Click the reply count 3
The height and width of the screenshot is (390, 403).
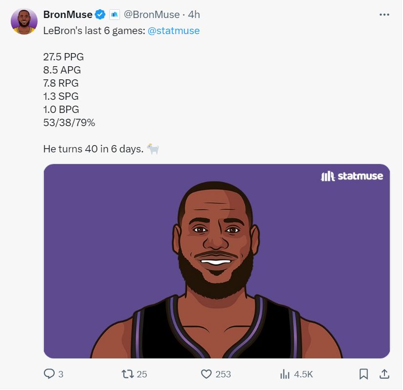click(61, 374)
